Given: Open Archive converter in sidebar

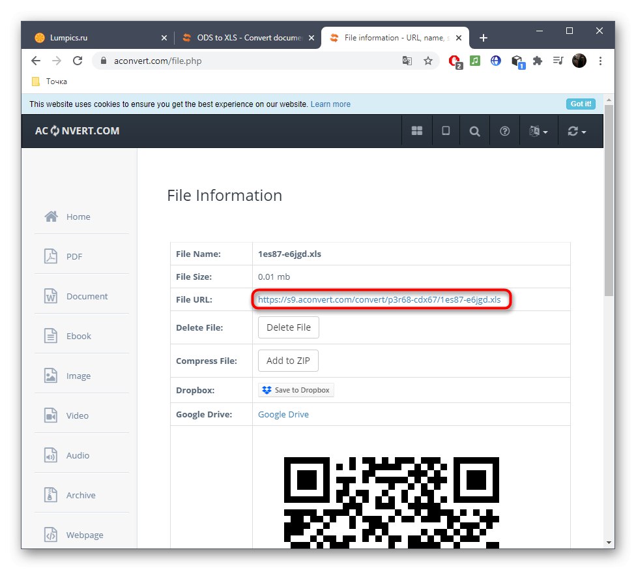Looking at the screenshot, I should [x=81, y=495].
